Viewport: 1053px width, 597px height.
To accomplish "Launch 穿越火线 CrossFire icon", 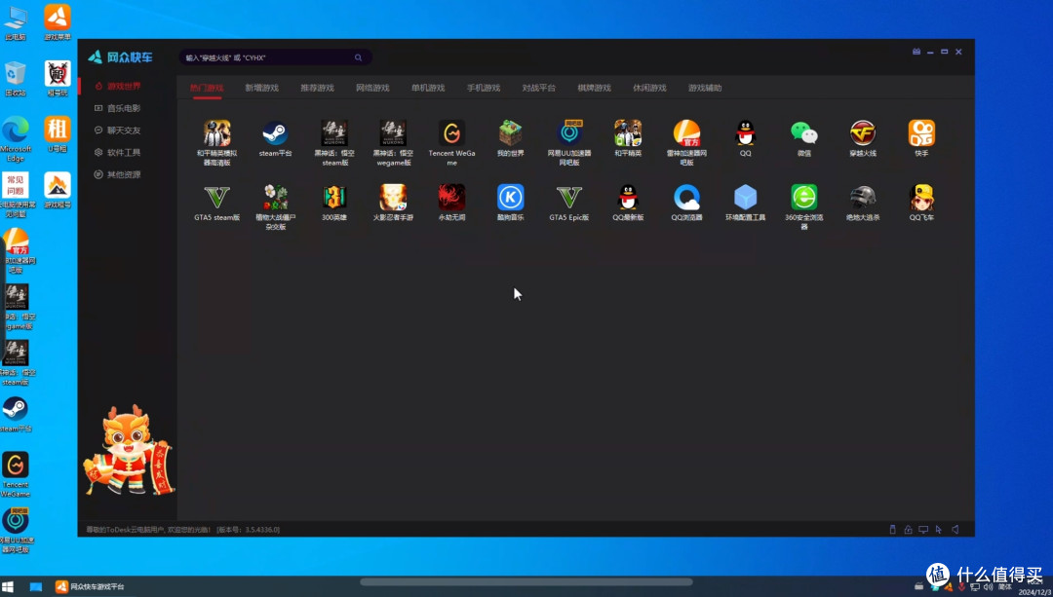I will pyautogui.click(x=863, y=133).
